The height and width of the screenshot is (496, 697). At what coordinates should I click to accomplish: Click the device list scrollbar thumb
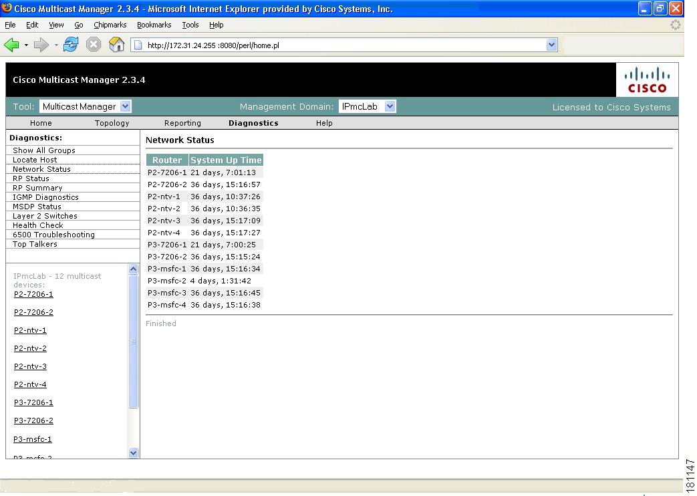pos(133,341)
